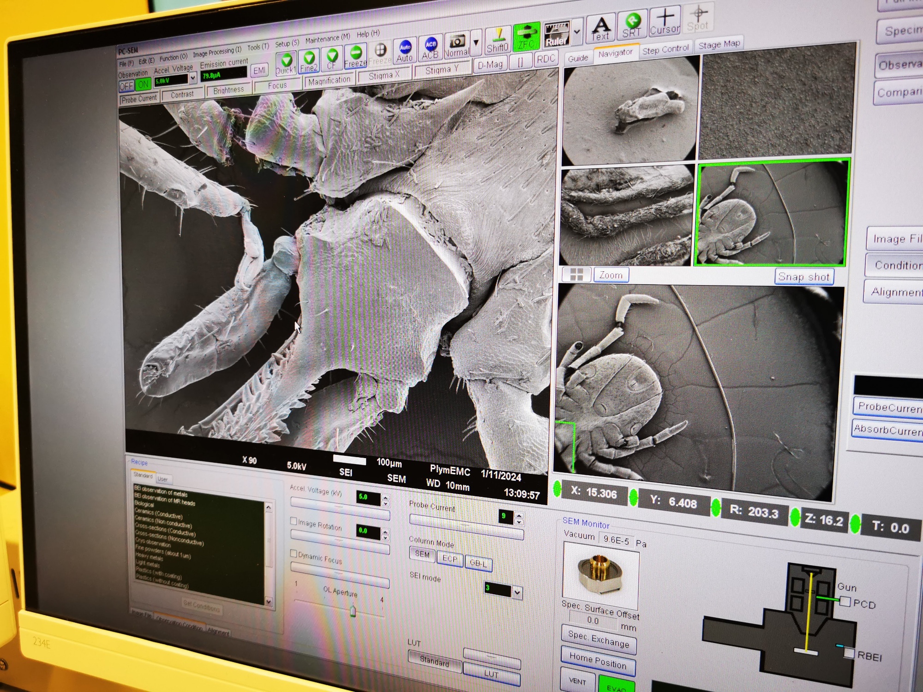Image resolution: width=923 pixels, height=692 pixels.
Task: Select the Fine2 scan mode
Action: pos(309,61)
